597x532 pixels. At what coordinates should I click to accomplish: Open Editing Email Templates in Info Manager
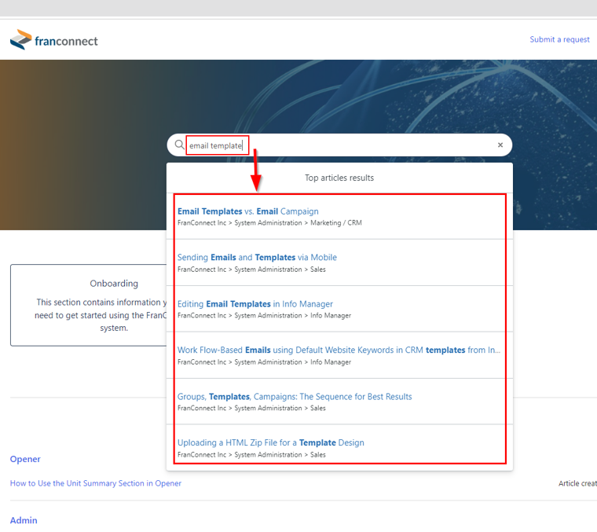pos(255,304)
